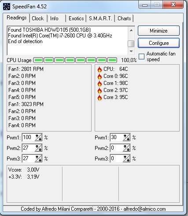The height and width of the screenshot is (216, 188).
Task: Click 'Found Intel(R) Core(TM) i7-2600' log line
Action: (x=60, y=36)
